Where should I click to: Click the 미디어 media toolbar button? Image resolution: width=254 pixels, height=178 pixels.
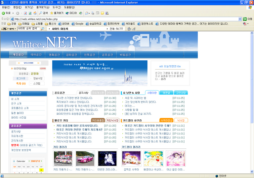click(x=71, y=13)
